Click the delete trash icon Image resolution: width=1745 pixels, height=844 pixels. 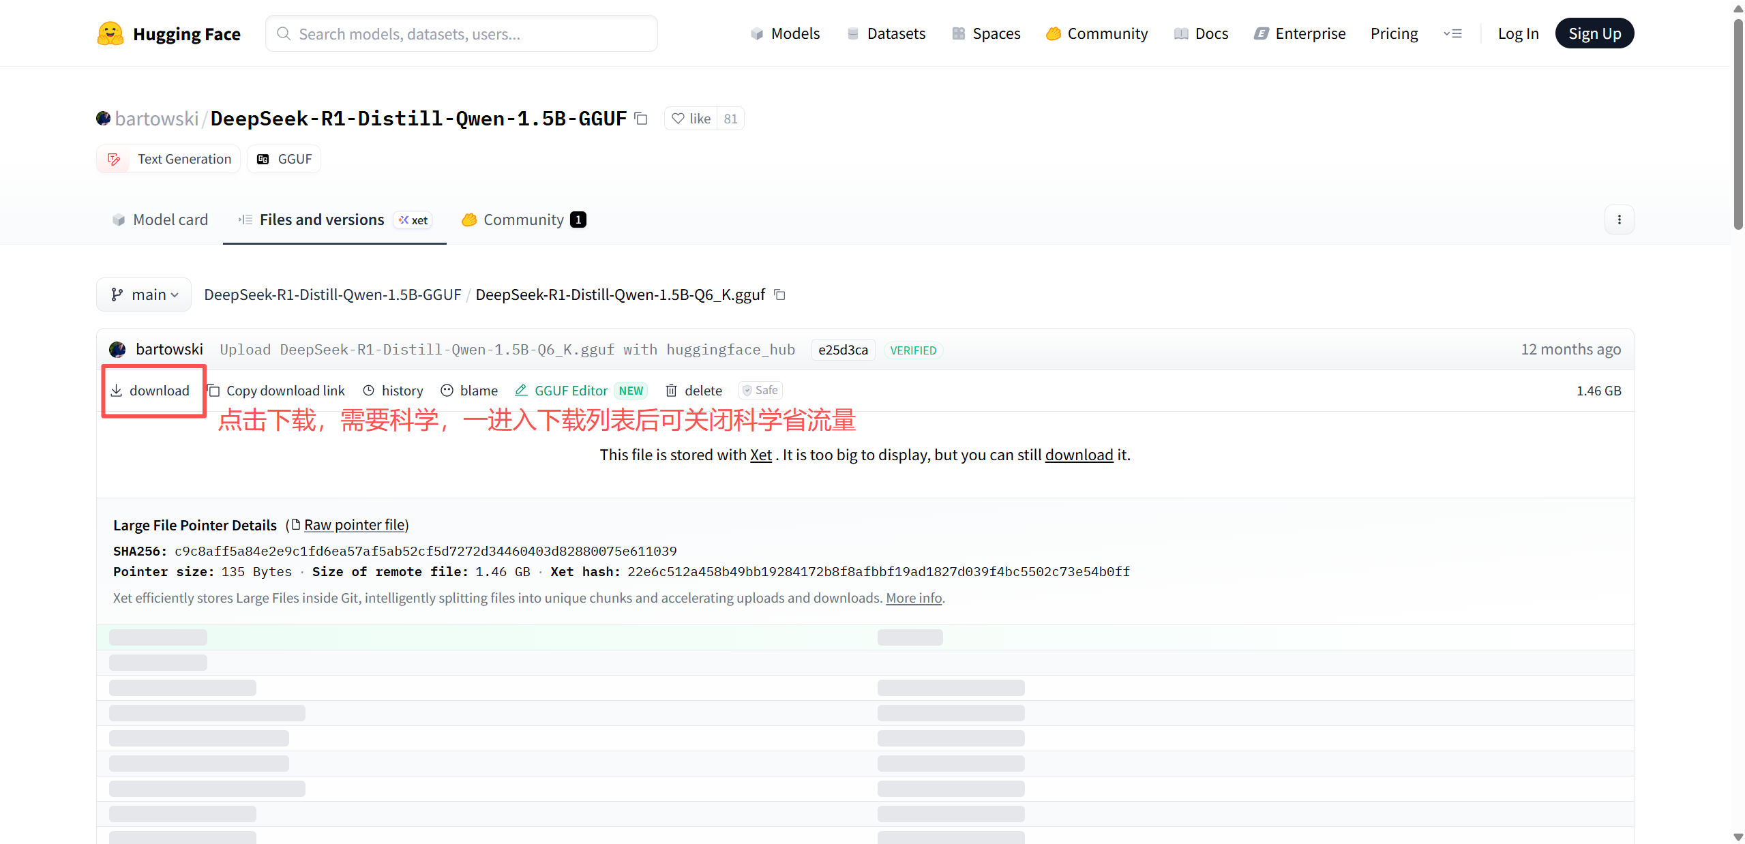672,391
